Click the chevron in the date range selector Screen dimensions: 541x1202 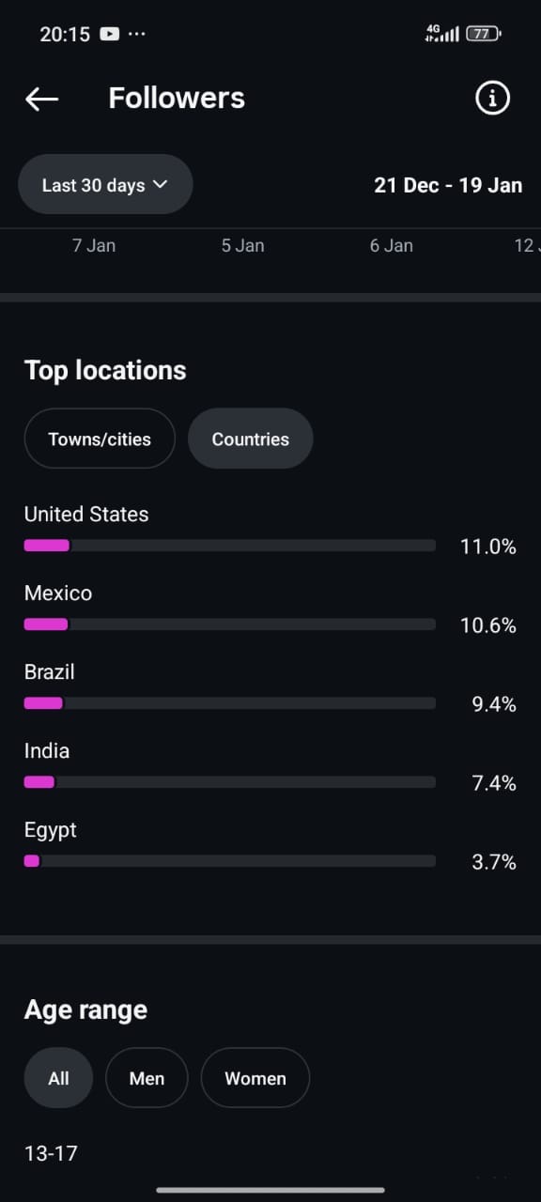coord(160,184)
